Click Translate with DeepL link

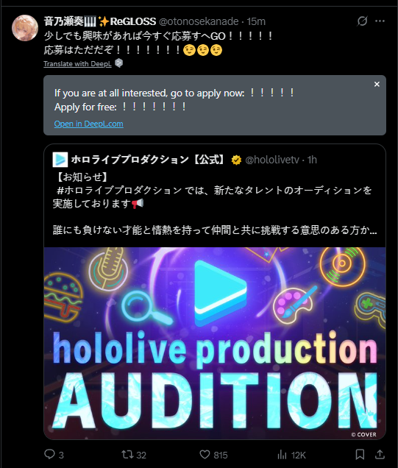[77, 64]
